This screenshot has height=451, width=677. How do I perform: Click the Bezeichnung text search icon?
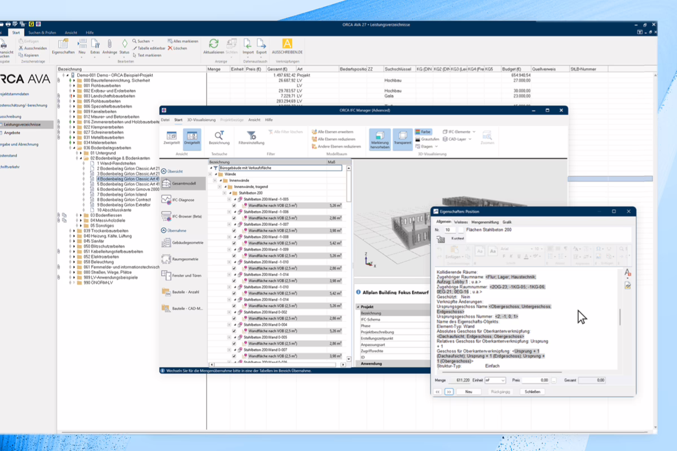coord(219,138)
